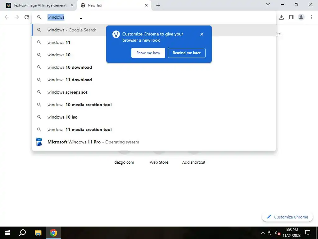Click the Customize Chrome pencil button
This screenshot has width=318, height=239.
coord(287,217)
